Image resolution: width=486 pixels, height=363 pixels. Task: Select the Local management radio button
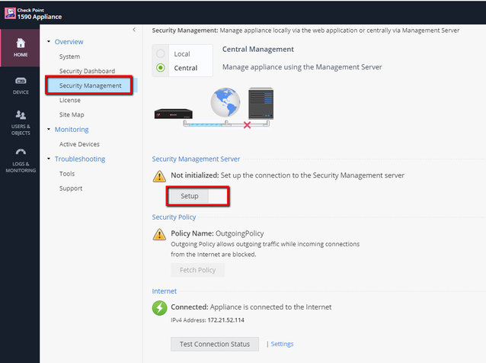click(x=160, y=54)
